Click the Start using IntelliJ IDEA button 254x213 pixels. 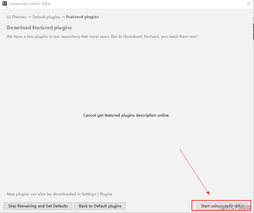(222, 206)
